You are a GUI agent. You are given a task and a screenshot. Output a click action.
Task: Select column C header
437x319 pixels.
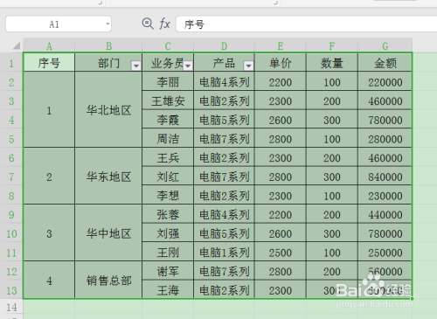[168, 45]
